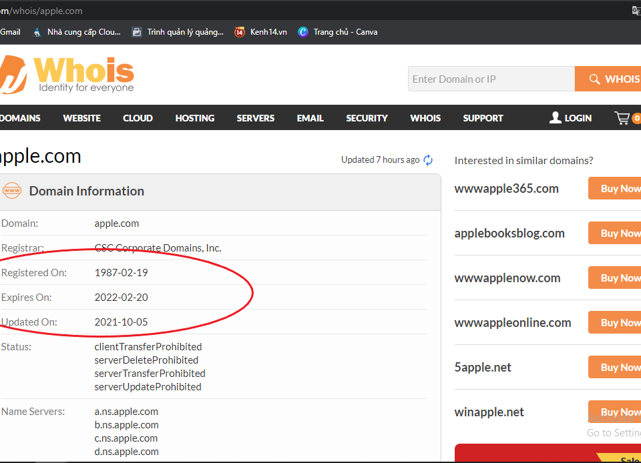Focus the Enter Domain or IP field
Screen dimensions: 641x463
(491, 79)
